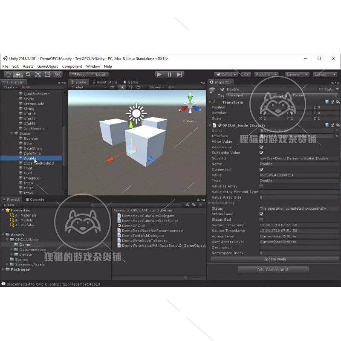Select the Move tool
The width and height of the screenshot is (341, 341).
(x=18, y=74)
